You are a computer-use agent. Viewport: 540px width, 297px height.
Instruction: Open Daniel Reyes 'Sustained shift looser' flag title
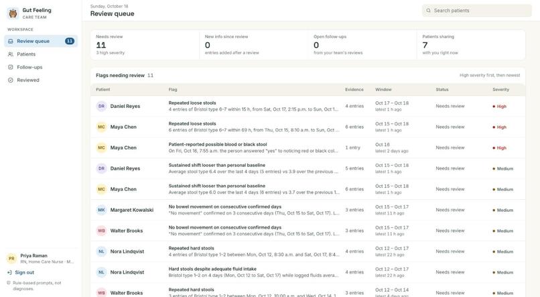point(217,165)
